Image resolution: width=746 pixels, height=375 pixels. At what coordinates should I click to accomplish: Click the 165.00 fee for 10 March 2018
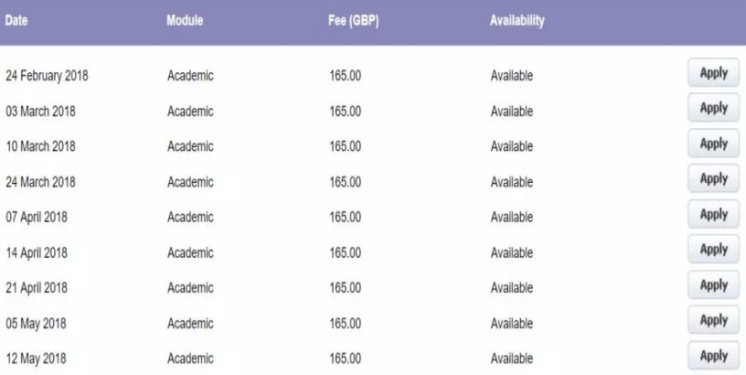(x=346, y=146)
